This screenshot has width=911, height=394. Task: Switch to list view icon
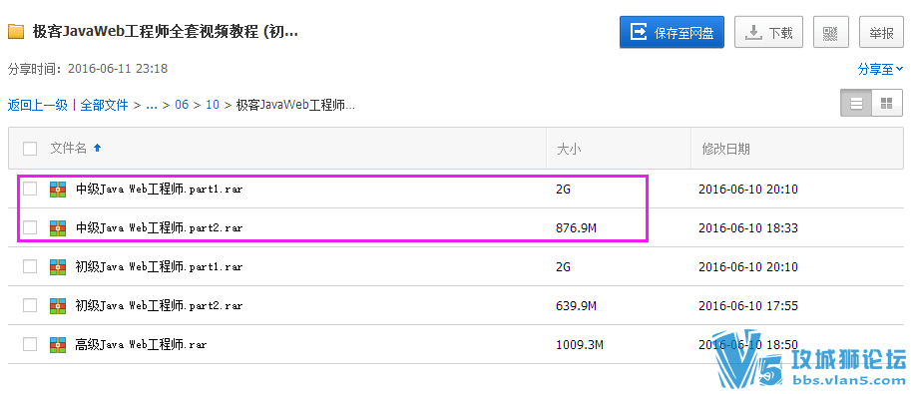coord(856,104)
